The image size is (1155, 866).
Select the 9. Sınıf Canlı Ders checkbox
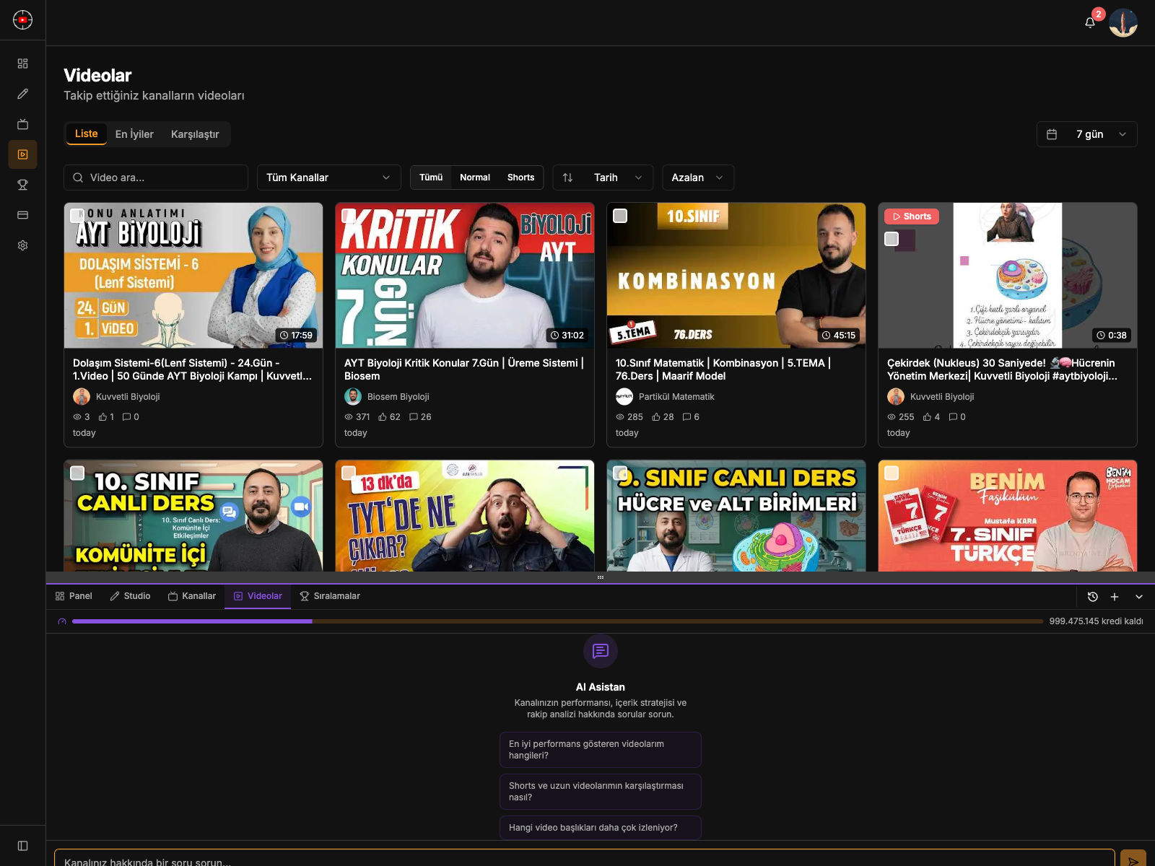point(620,473)
